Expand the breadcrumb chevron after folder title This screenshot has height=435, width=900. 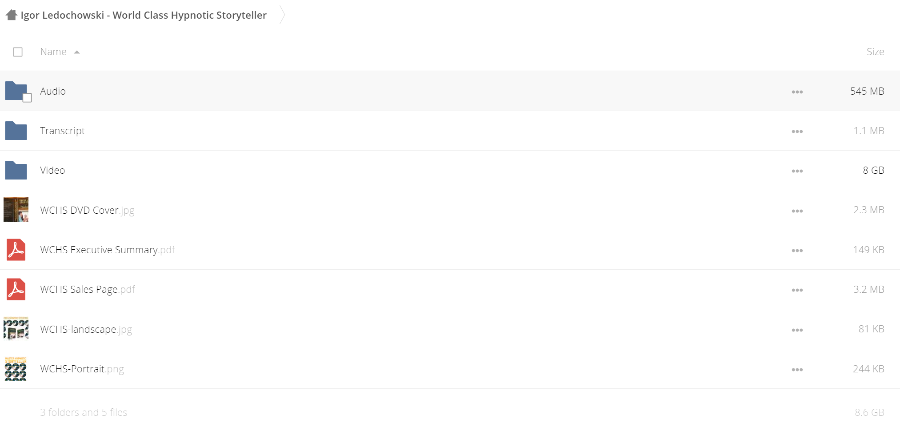point(282,15)
